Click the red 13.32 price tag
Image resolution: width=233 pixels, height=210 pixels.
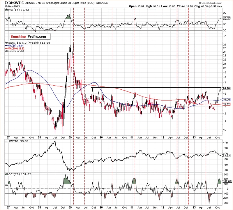tap(226, 104)
